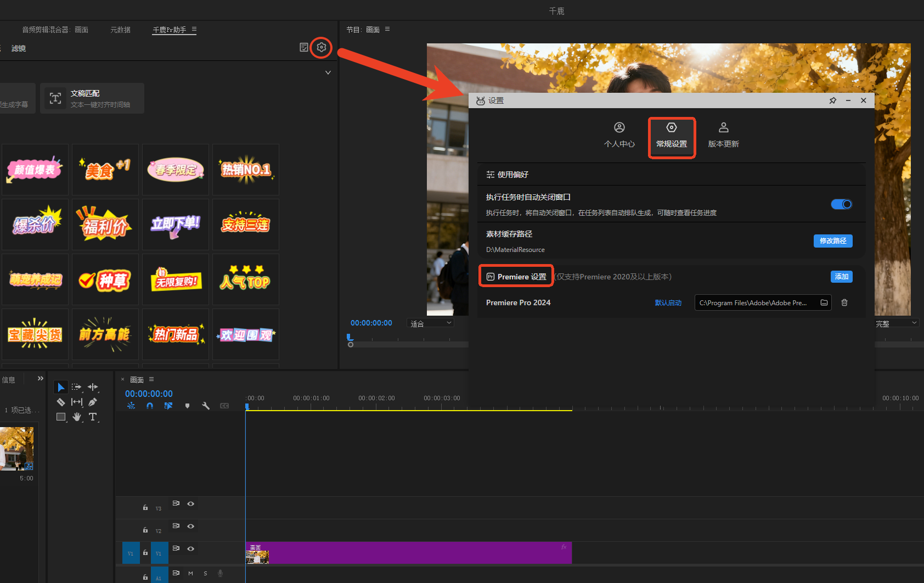Select the Hand tool
924x583 pixels.
pyautogui.click(x=77, y=417)
